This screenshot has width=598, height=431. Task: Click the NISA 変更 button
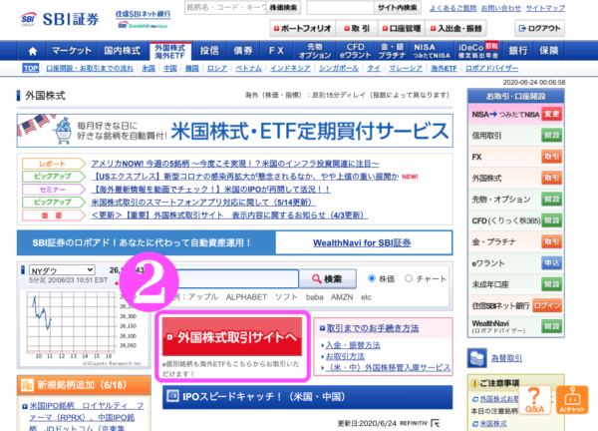pyautogui.click(x=551, y=114)
